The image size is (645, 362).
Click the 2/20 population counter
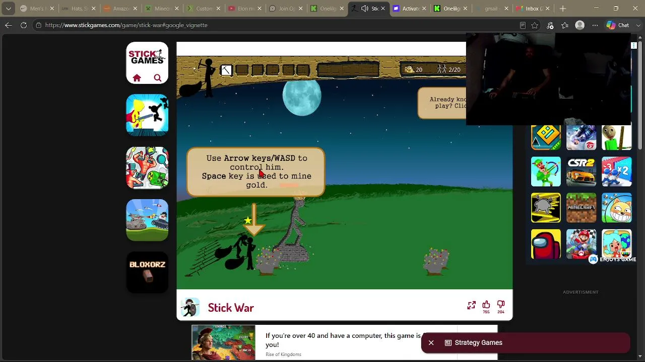[449, 69]
